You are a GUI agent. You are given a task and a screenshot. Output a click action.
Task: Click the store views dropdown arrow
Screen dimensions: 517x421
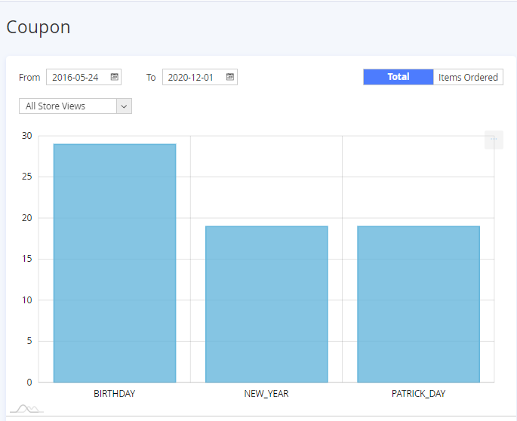coord(125,106)
